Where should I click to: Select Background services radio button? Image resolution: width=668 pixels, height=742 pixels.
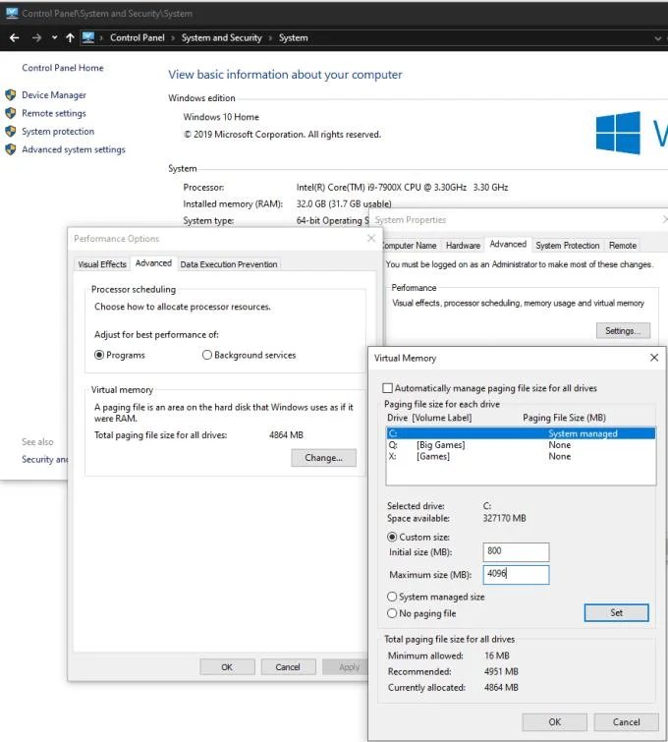pyautogui.click(x=206, y=355)
